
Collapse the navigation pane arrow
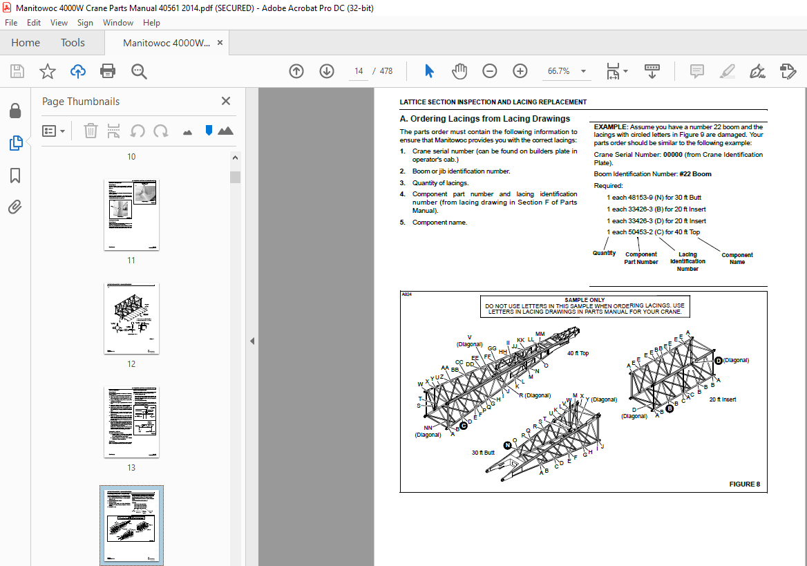(x=252, y=341)
